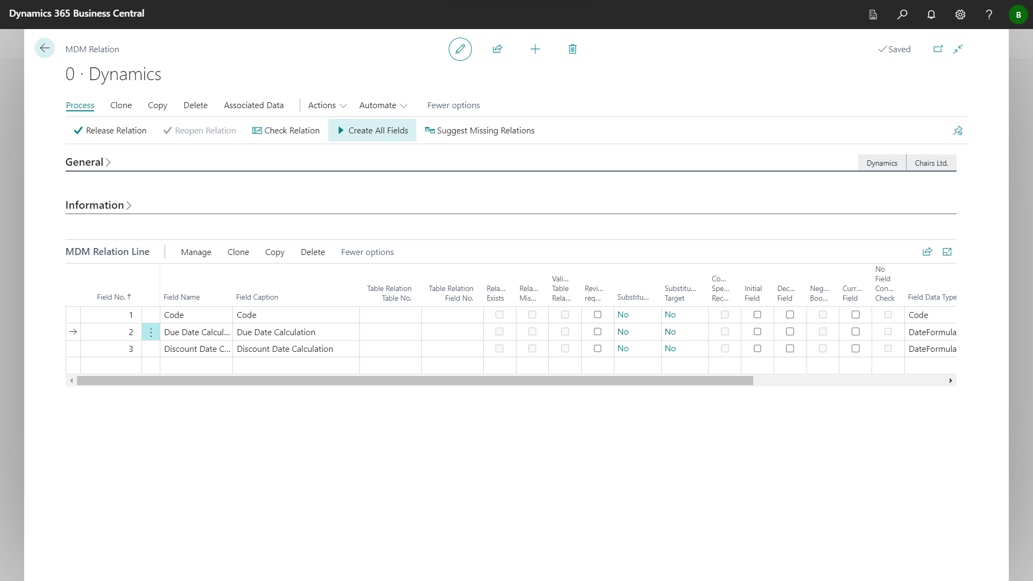1033x581 pixels.
Task: Toggle Decimal Field checkbox for Code row
Action: [790, 315]
